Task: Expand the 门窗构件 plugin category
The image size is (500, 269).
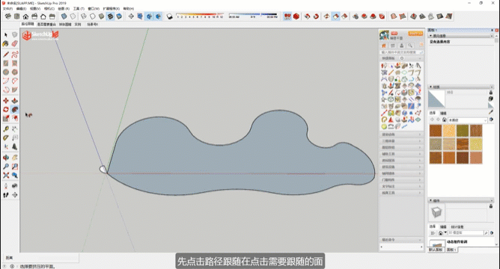Action: [x=401, y=180]
